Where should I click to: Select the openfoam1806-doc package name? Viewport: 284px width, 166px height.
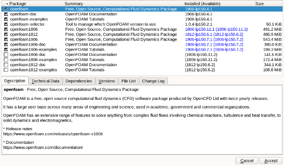click(28, 55)
